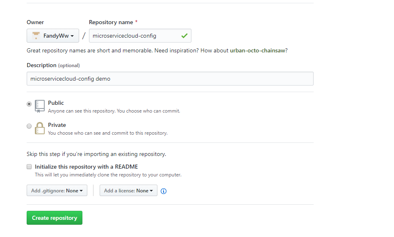Focus the Repository name input field
Viewport: 394px width, 237px height.
[135, 36]
